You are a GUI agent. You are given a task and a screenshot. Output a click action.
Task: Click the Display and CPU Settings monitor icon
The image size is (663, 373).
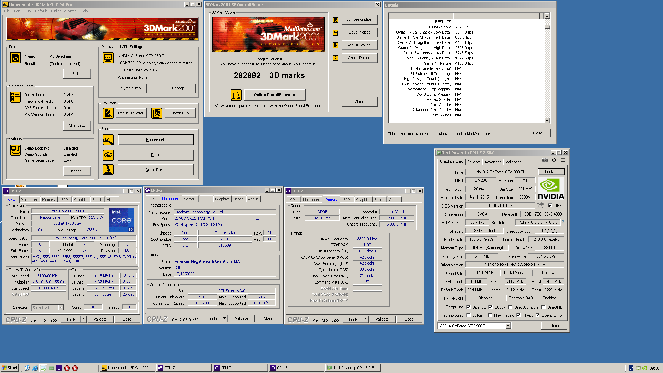(x=108, y=58)
